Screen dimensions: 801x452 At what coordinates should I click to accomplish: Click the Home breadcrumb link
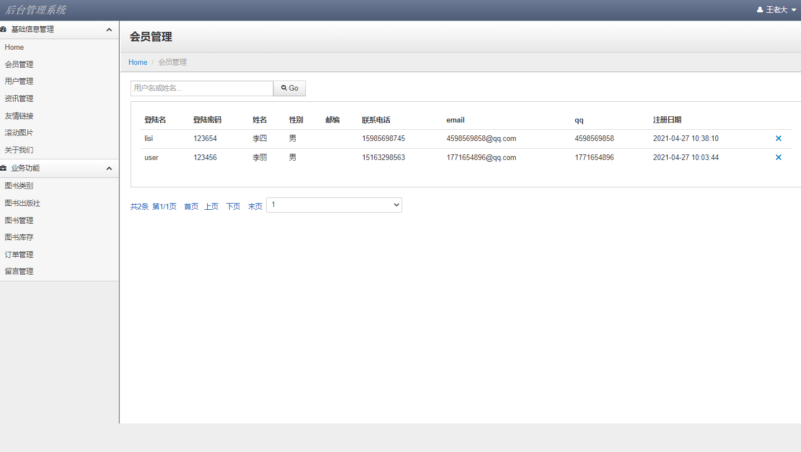(x=138, y=62)
